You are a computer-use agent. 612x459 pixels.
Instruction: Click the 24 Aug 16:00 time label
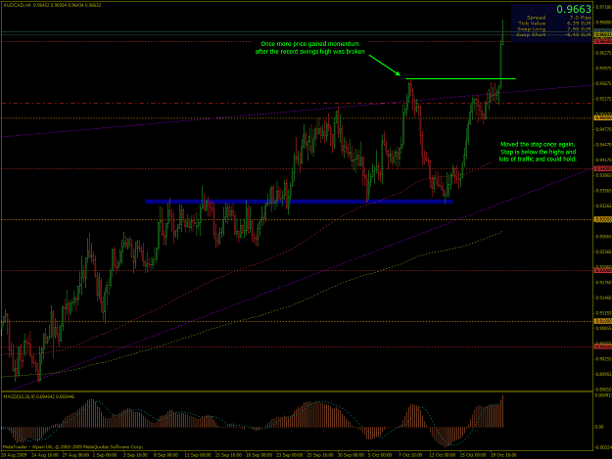45,455
